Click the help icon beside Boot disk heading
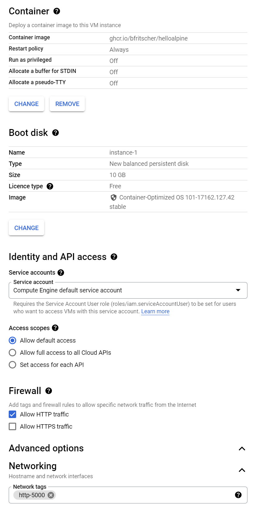 click(x=55, y=133)
